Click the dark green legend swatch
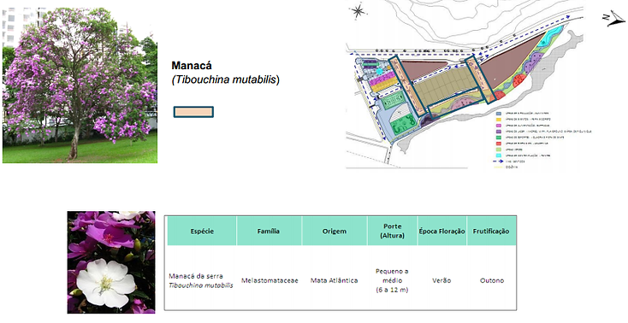This screenshot has width=628, height=323. [x=499, y=138]
